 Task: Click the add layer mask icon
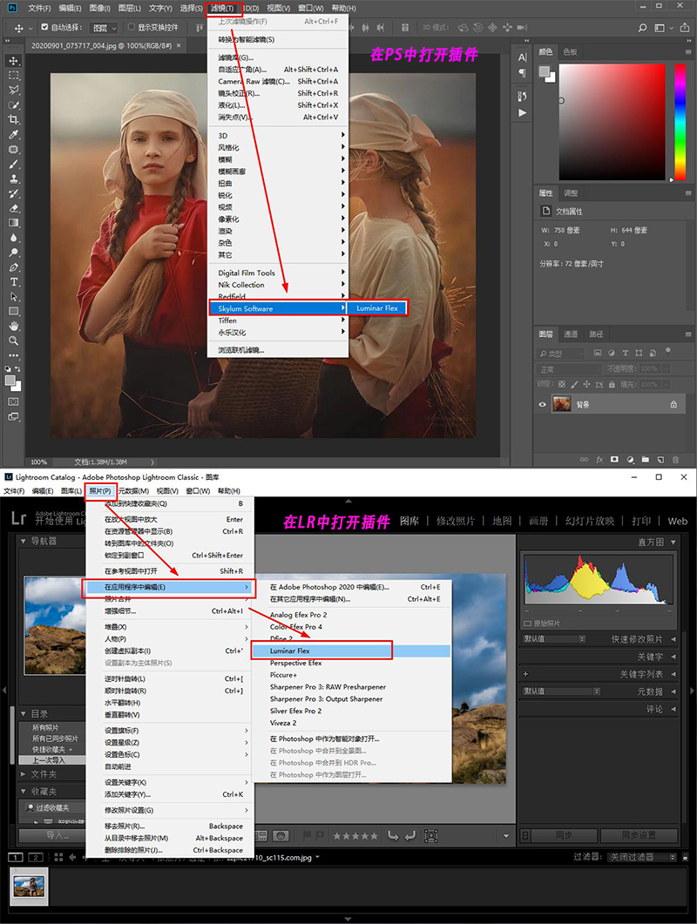pos(614,460)
